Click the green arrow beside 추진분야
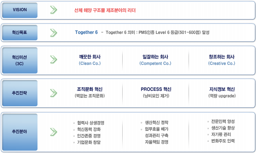256x155 pixels. (x=54, y=132)
